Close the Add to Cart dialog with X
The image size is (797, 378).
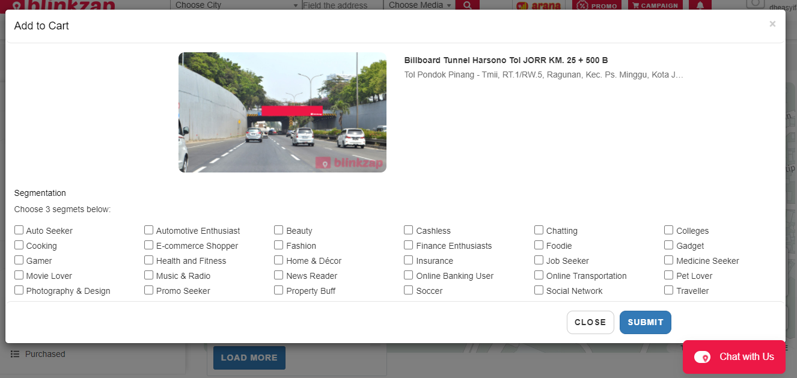[772, 24]
